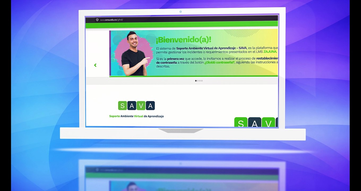Click the SAVA logo above the tagline
The height and width of the screenshot is (191, 361).
tap(136, 106)
